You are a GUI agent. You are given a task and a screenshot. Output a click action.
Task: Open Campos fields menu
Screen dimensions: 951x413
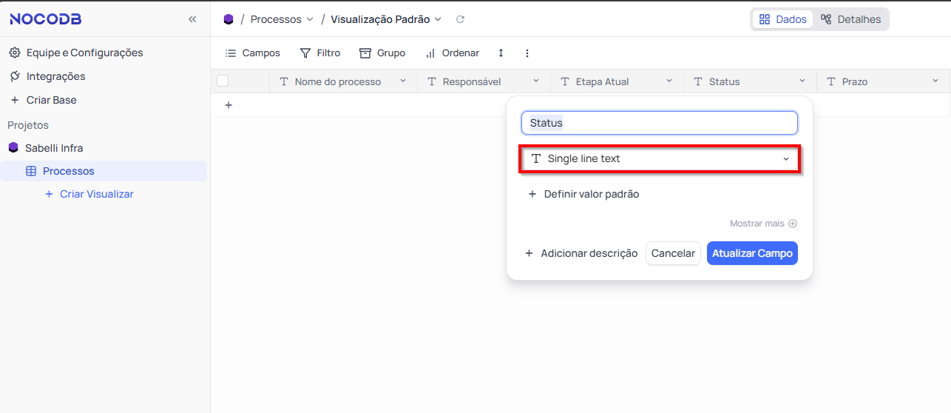point(252,53)
